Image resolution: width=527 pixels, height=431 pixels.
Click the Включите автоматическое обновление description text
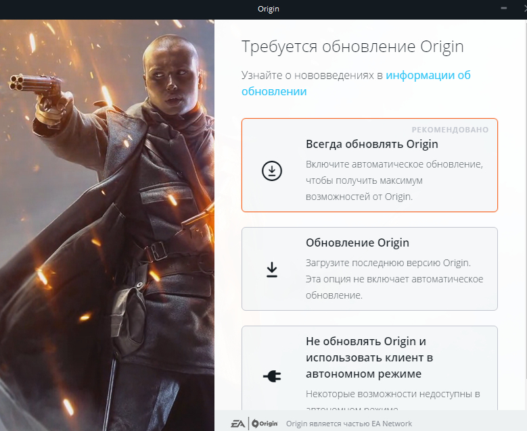pos(394,180)
